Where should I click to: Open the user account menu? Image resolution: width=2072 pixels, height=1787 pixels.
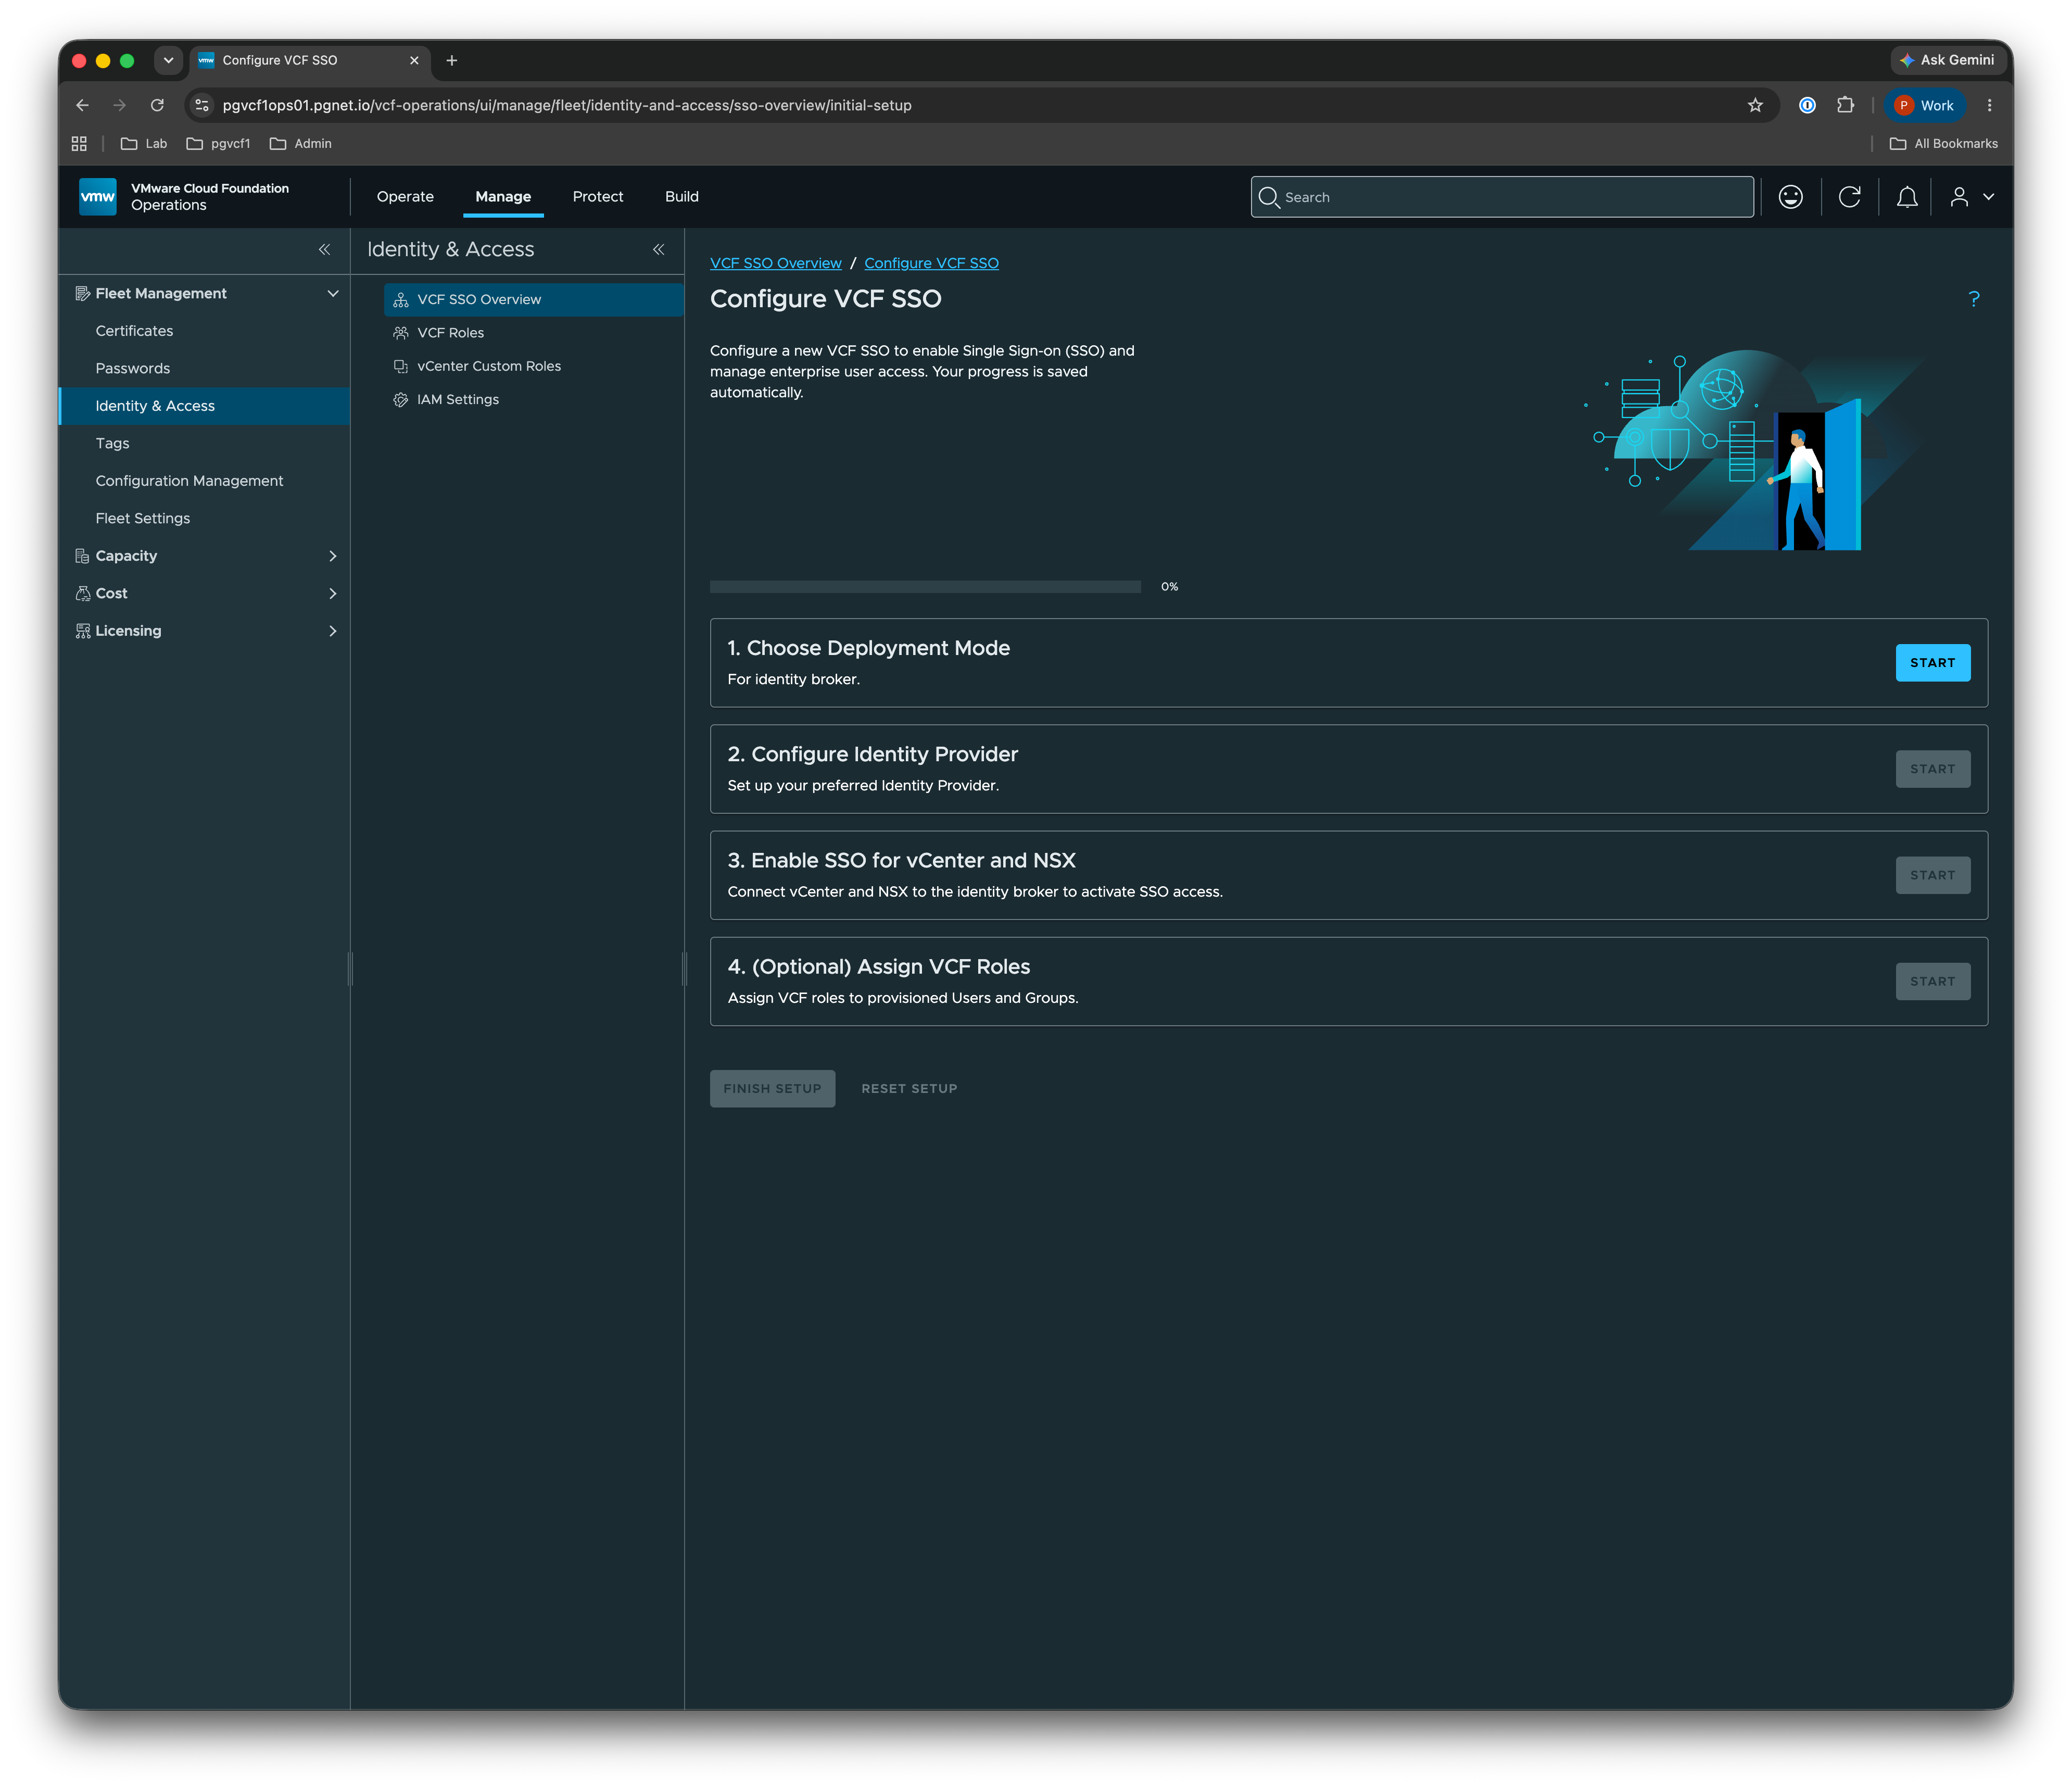[x=1971, y=197]
